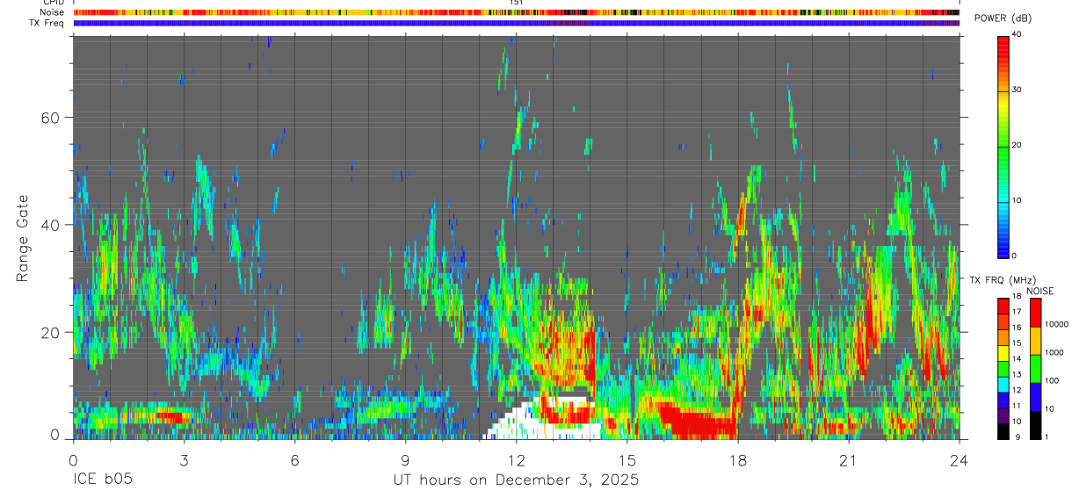Click the Noise color strip above the plot
1079x498 pixels.
tap(517, 12)
